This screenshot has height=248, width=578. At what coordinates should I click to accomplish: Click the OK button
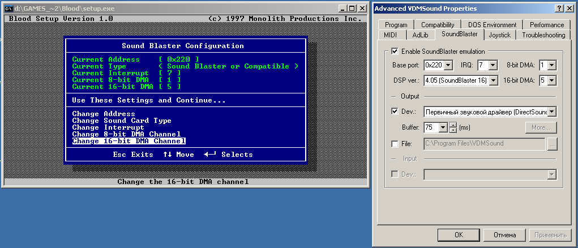[x=459, y=235]
